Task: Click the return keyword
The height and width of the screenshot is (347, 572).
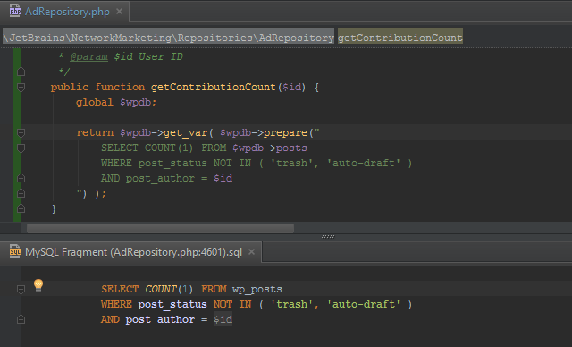Action: coord(95,132)
